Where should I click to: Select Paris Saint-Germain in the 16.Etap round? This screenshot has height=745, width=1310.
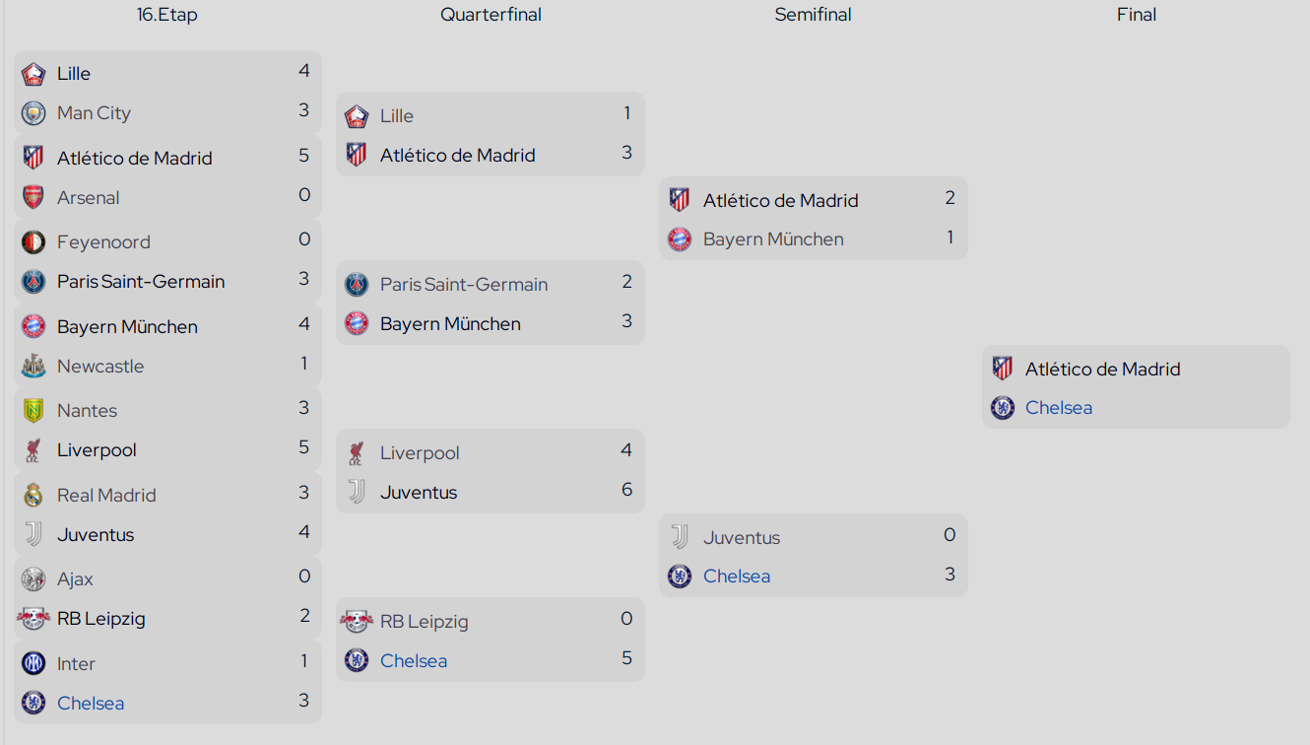[141, 282]
